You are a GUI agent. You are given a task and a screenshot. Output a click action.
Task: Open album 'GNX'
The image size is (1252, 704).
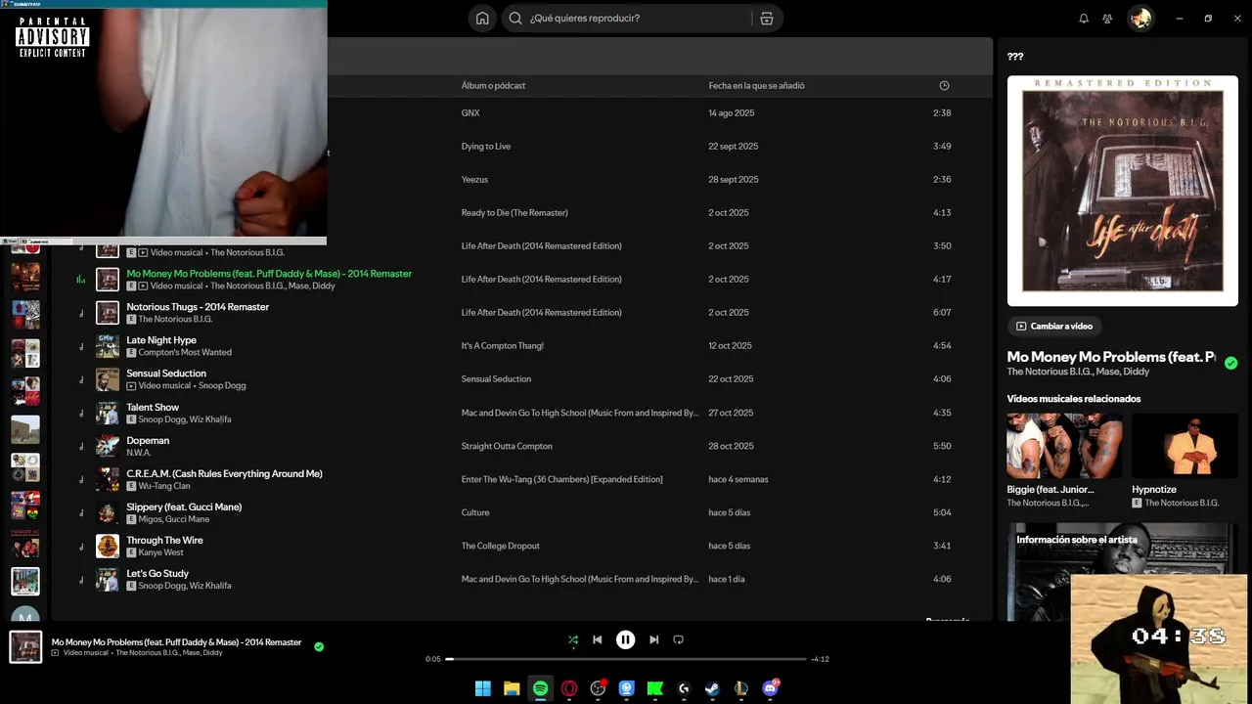(470, 113)
